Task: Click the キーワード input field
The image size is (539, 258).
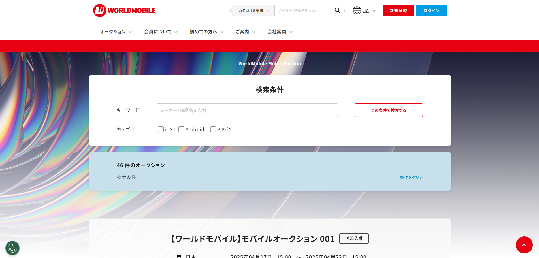Action: 247,110
